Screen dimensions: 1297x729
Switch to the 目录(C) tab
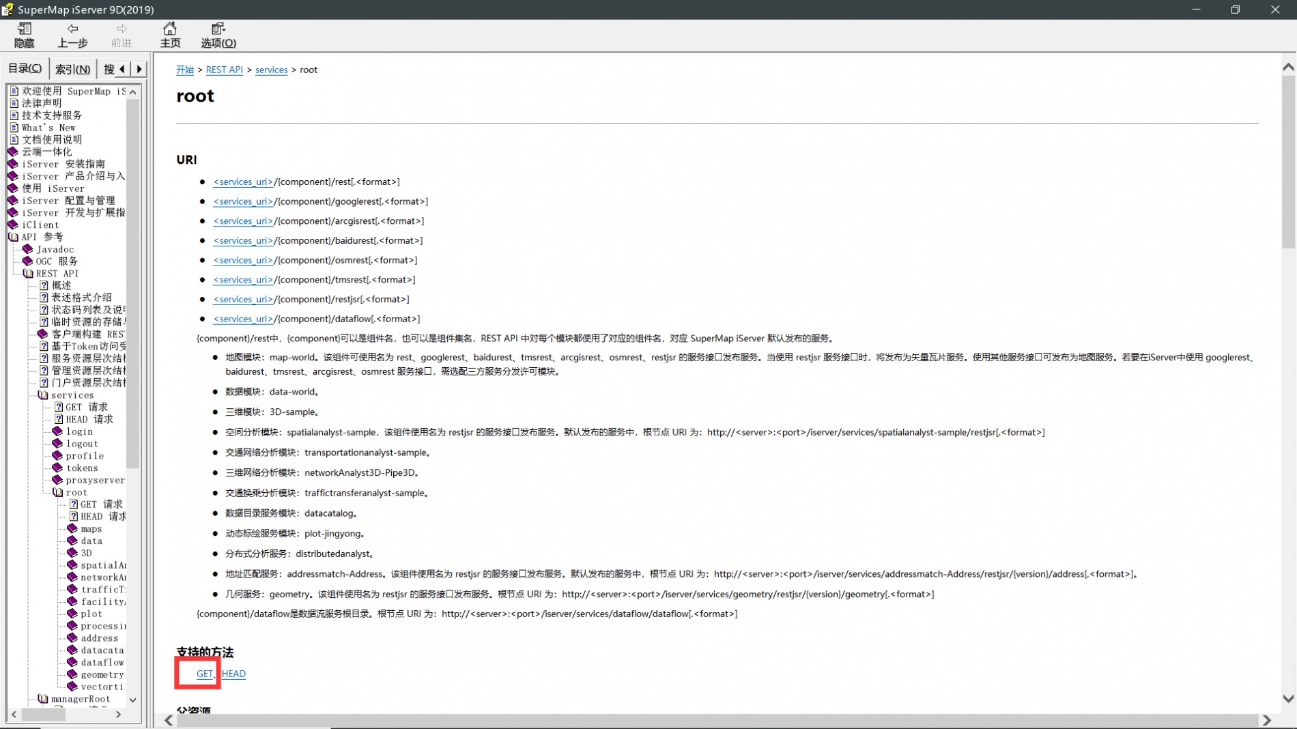coord(25,69)
